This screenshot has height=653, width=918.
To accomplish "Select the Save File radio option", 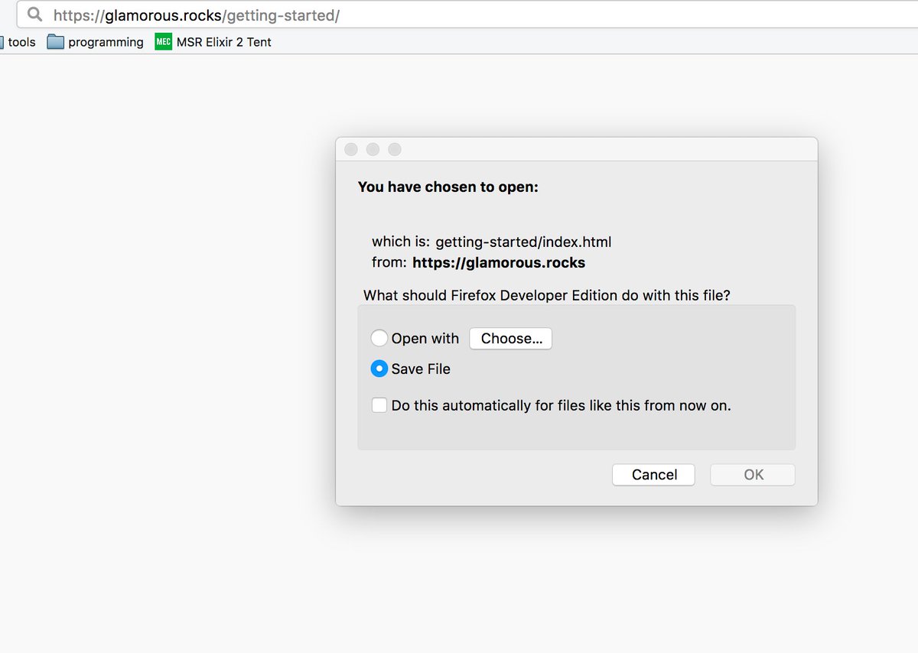I will 379,369.
